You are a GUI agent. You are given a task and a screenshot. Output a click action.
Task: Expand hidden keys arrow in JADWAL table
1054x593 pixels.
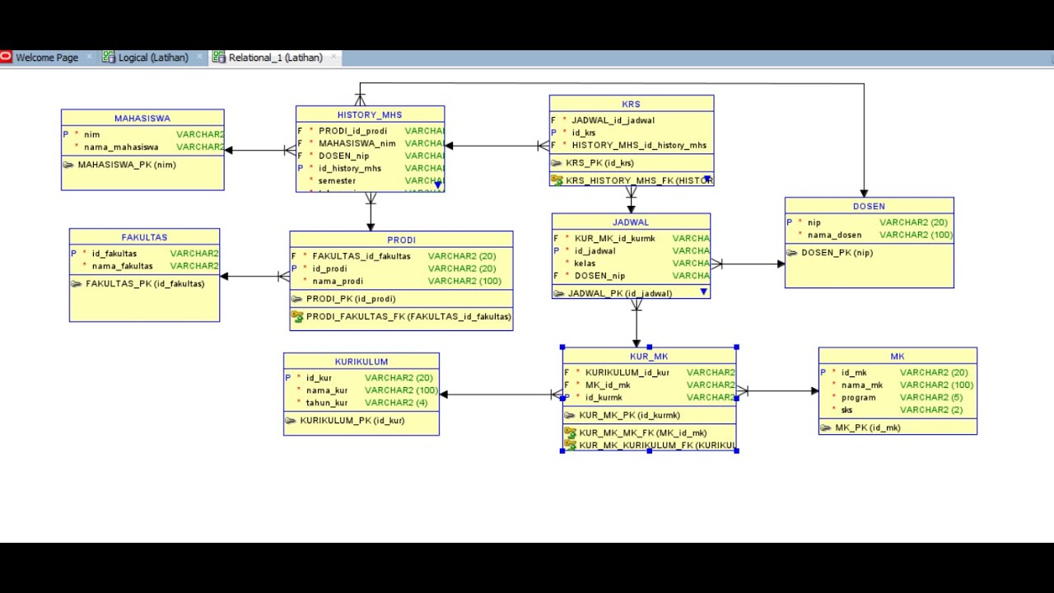coord(703,292)
